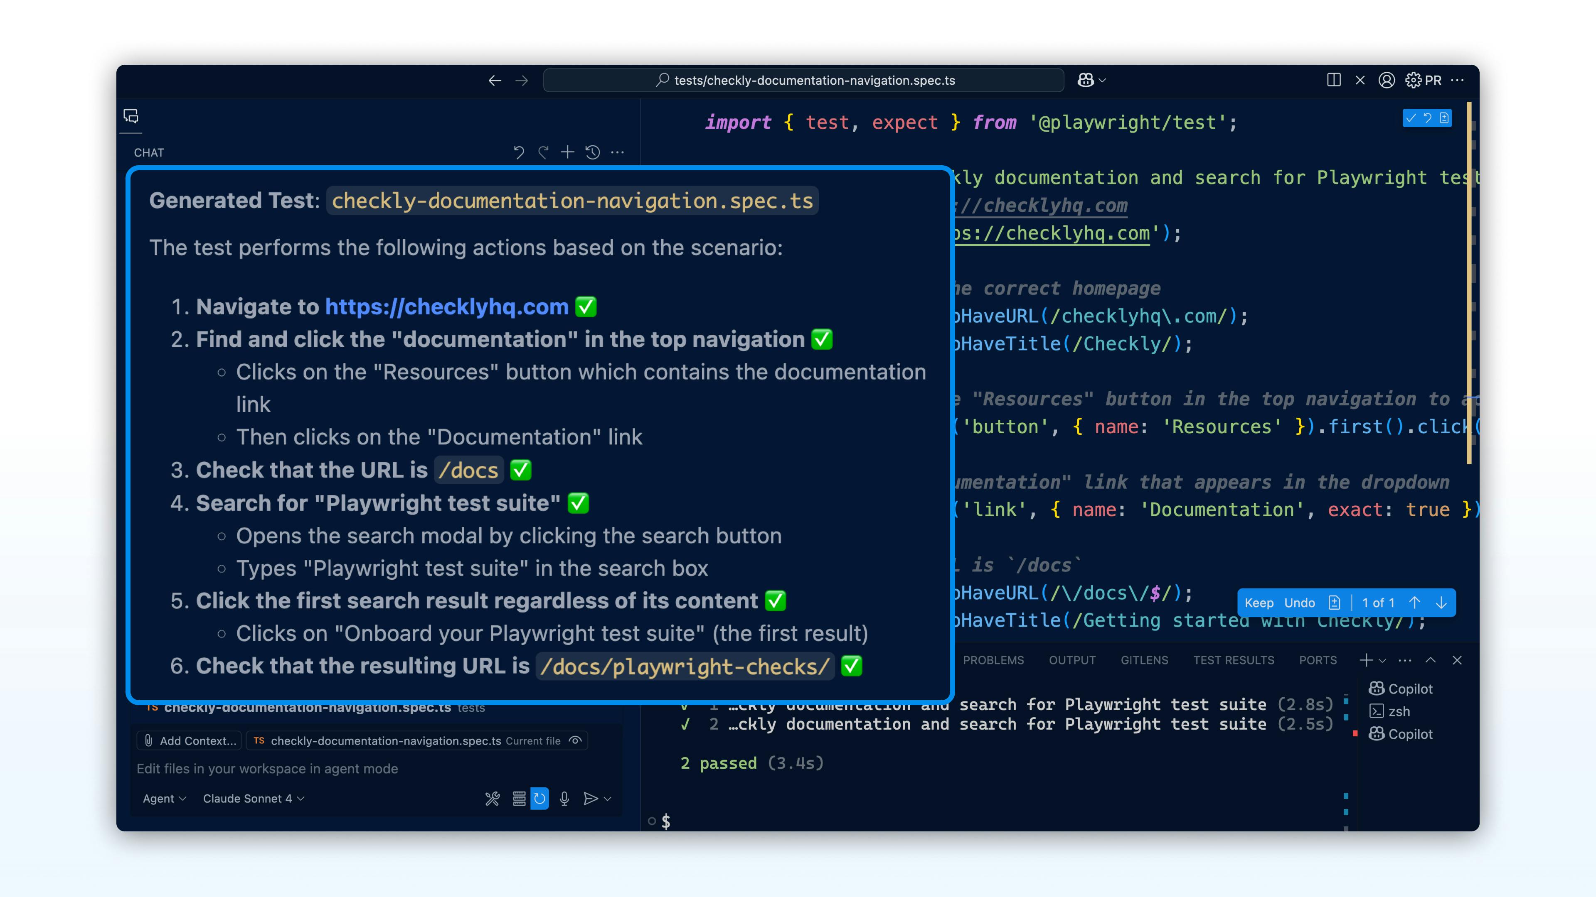Switch to the OUTPUT tab
The height and width of the screenshot is (897, 1596).
click(x=1072, y=661)
